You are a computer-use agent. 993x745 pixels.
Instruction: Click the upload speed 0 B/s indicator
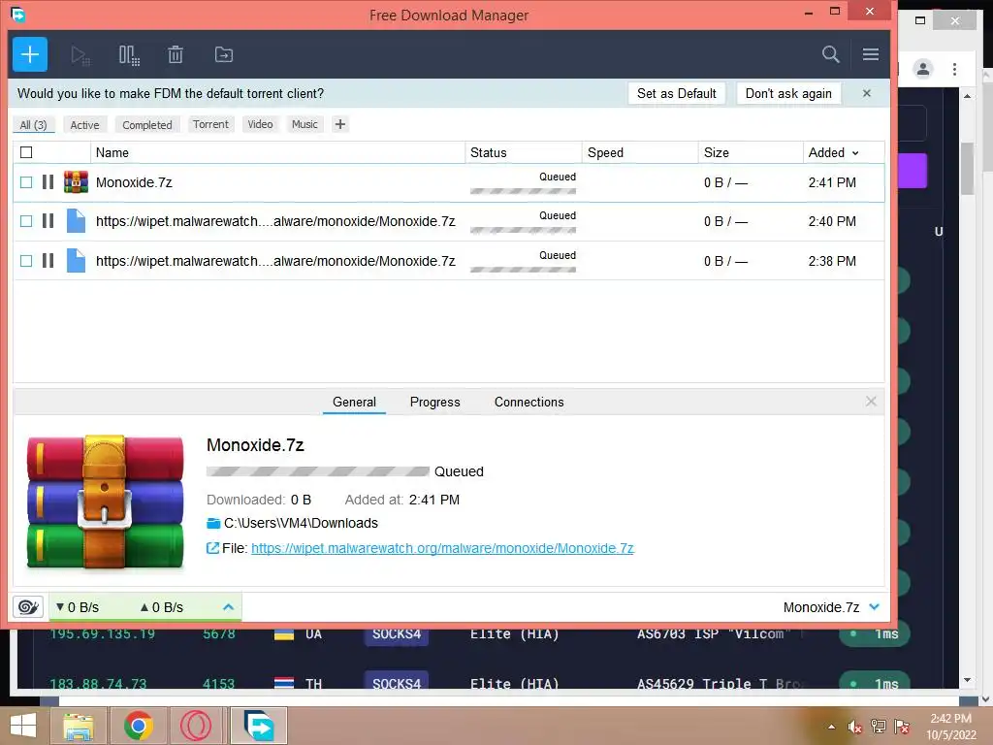pyautogui.click(x=162, y=607)
